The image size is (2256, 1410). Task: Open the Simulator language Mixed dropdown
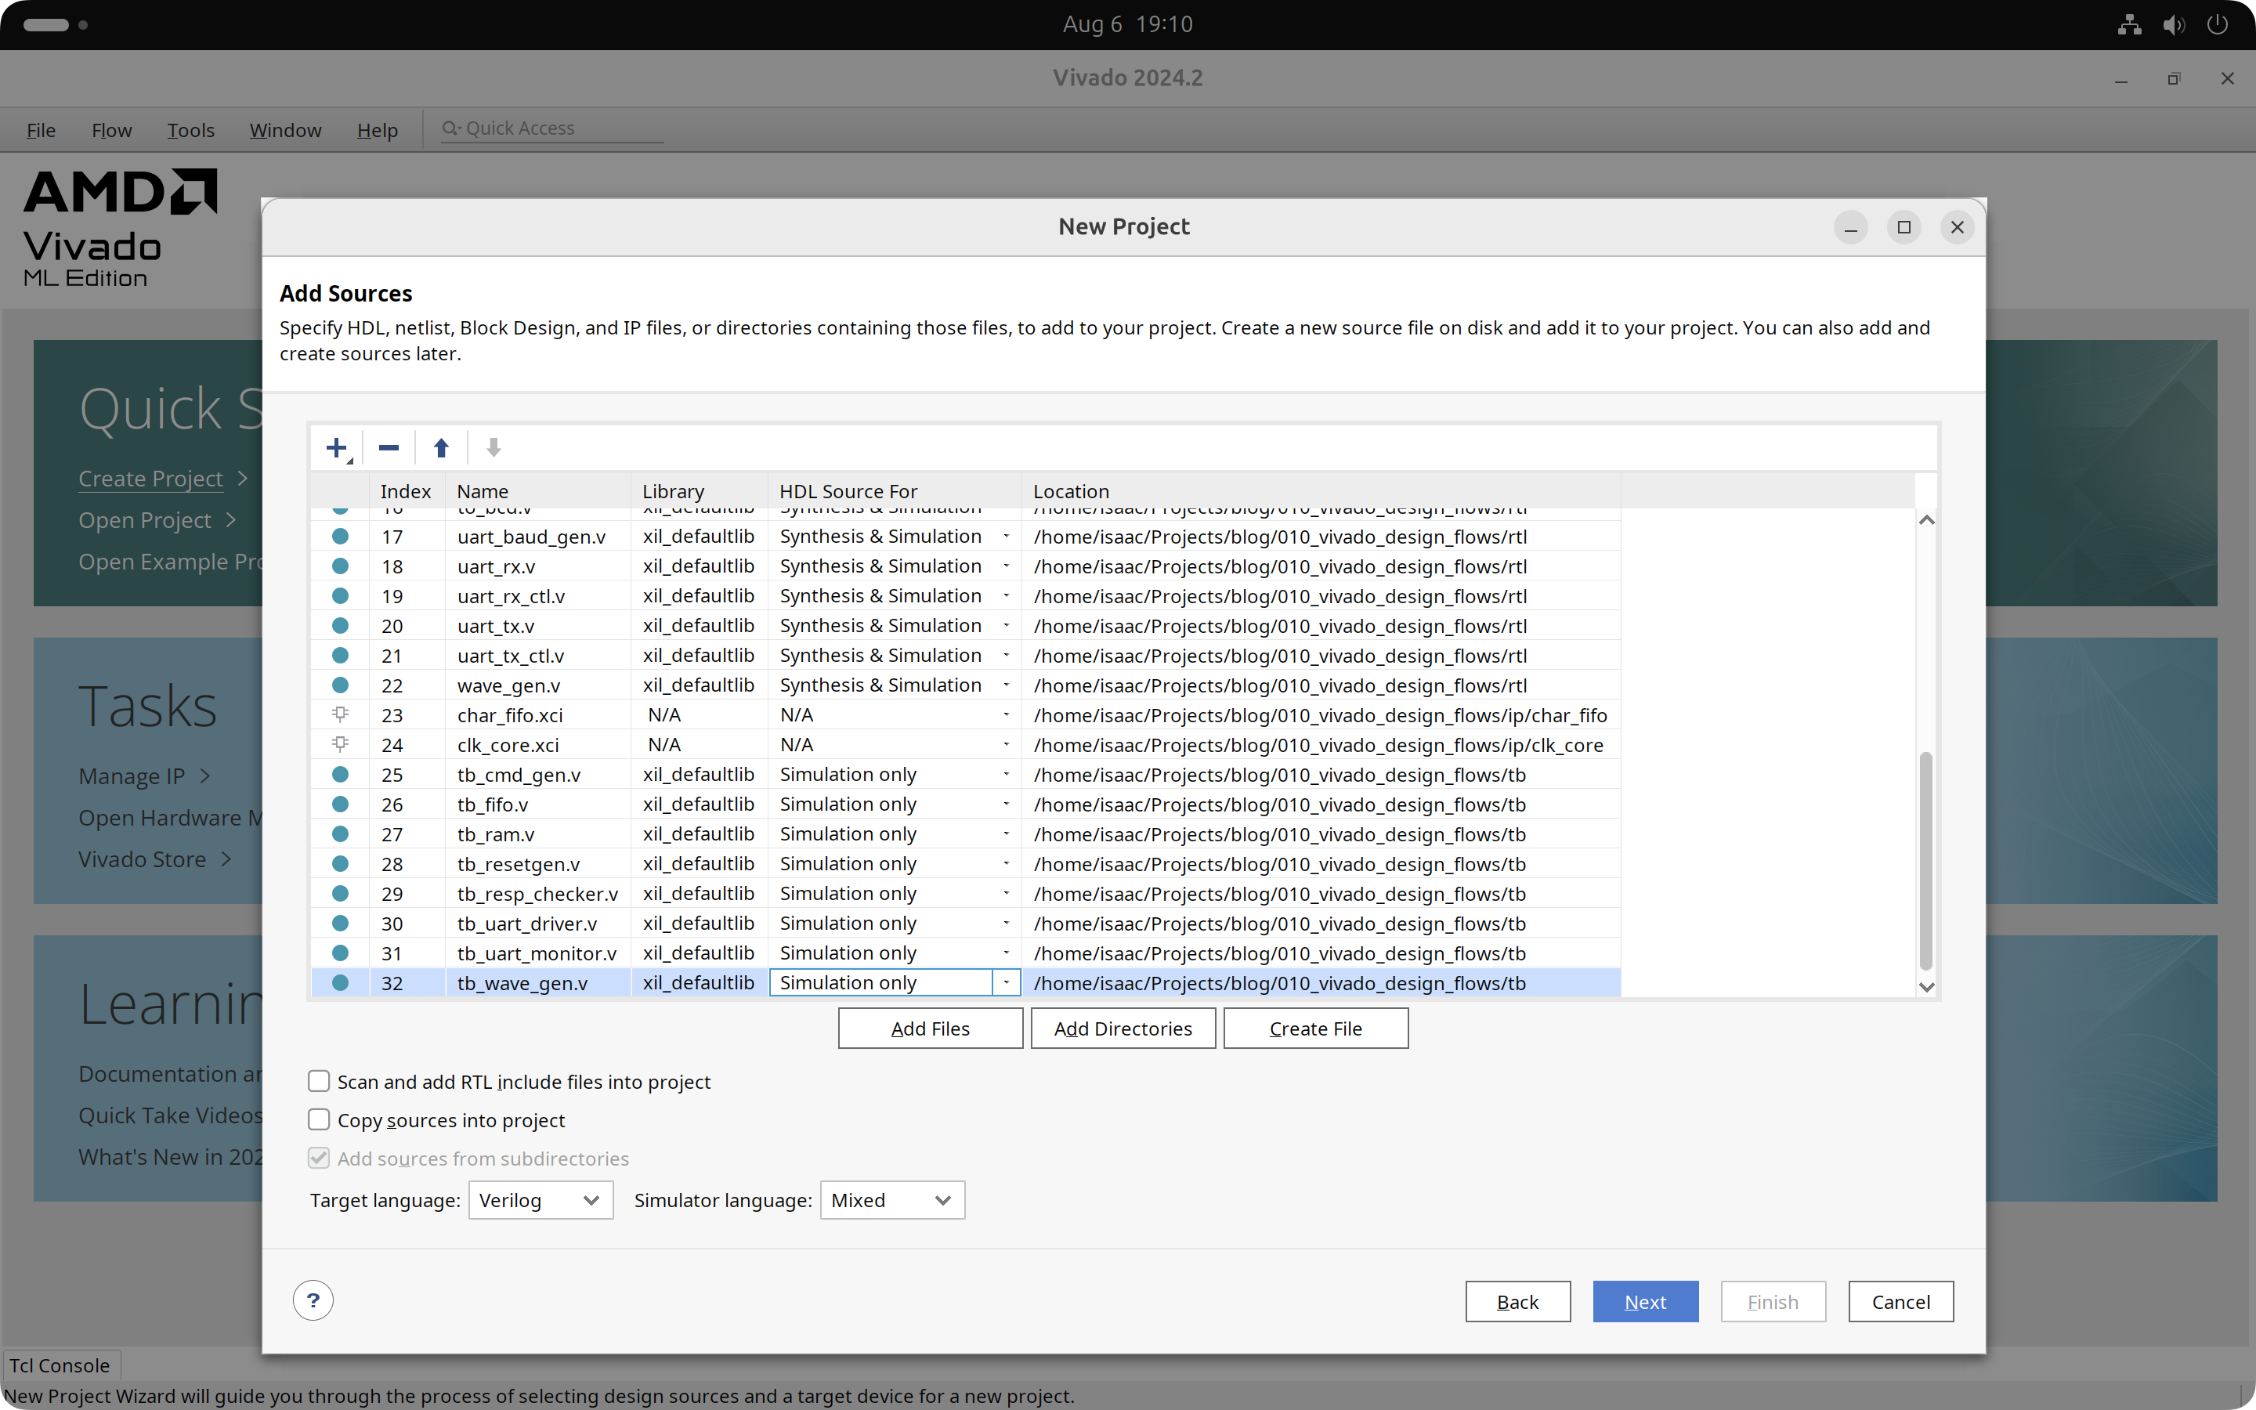click(891, 1200)
